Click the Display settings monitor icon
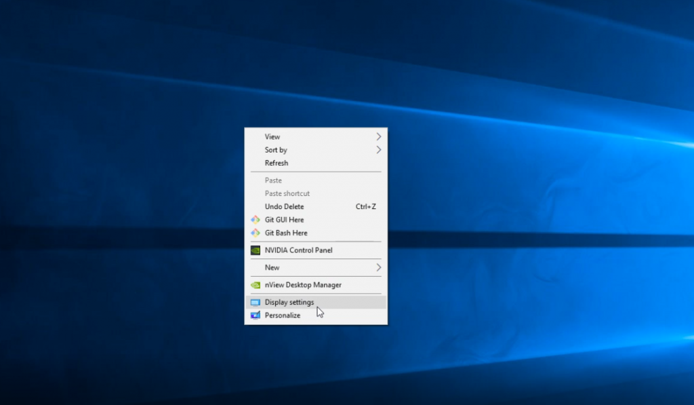 (256, 303)
